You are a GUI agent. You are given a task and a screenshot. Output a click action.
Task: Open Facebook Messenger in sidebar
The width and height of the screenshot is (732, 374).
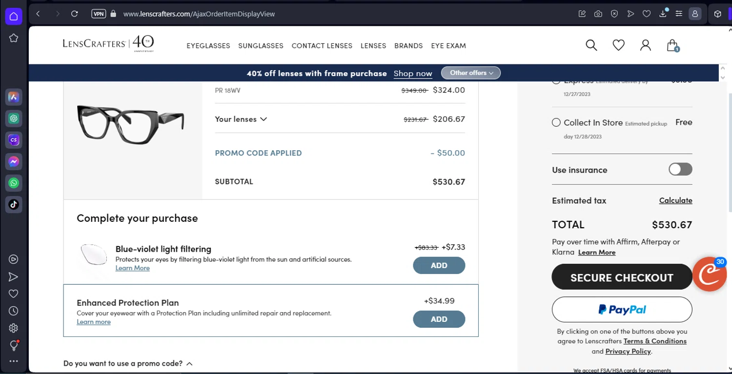pos(14,161)
